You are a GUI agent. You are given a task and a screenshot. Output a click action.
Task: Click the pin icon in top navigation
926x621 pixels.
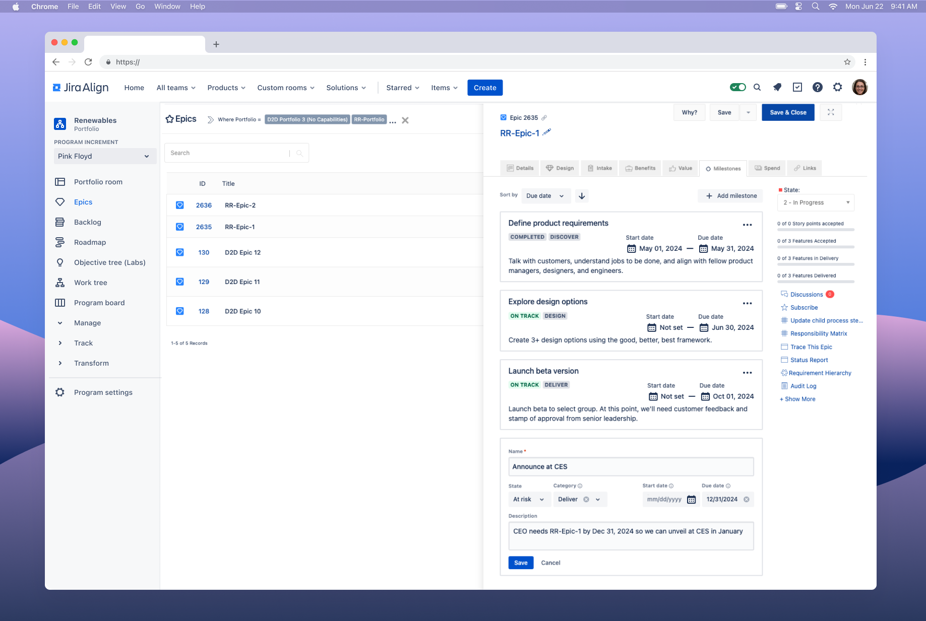click(777, 87)
